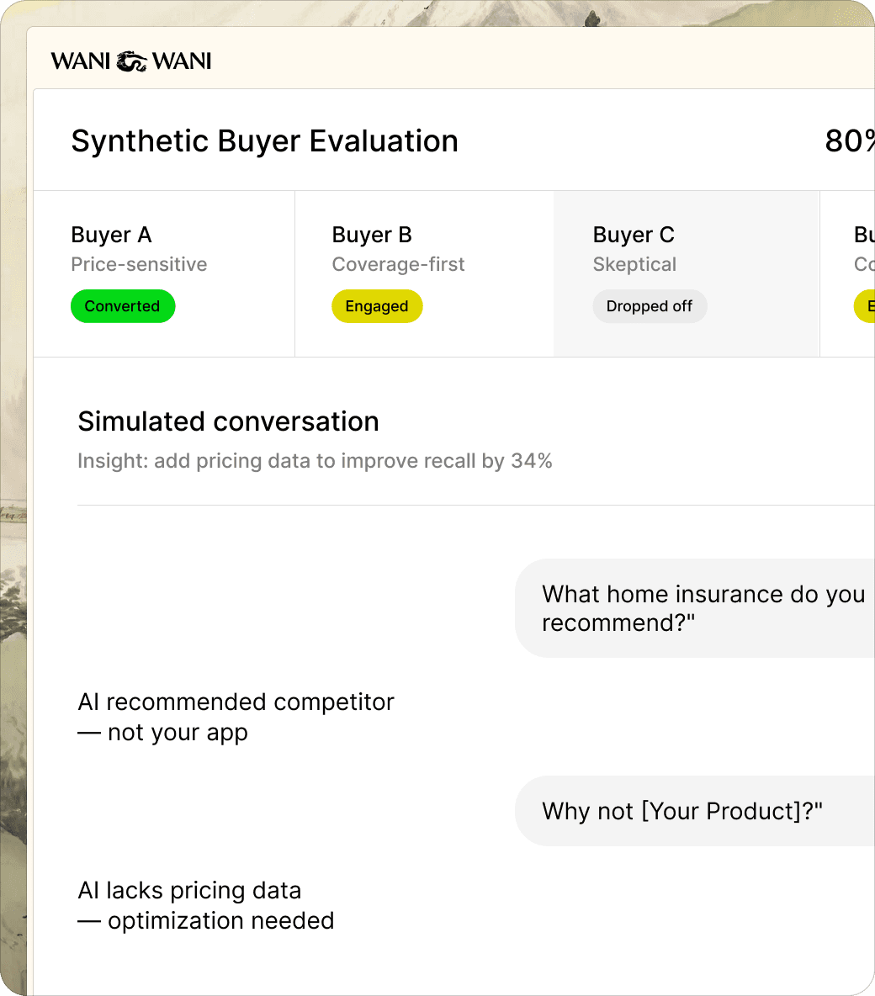Select the Skeptical label under Buyer C
This screenshot has width=875, height=996.
point(634,264)
